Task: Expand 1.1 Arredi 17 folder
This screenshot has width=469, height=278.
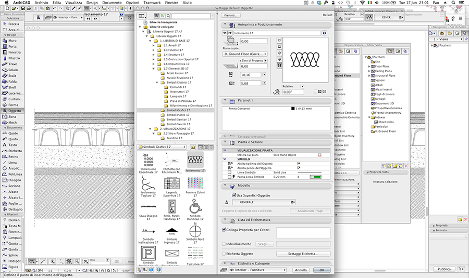Action: click(154, 45)
